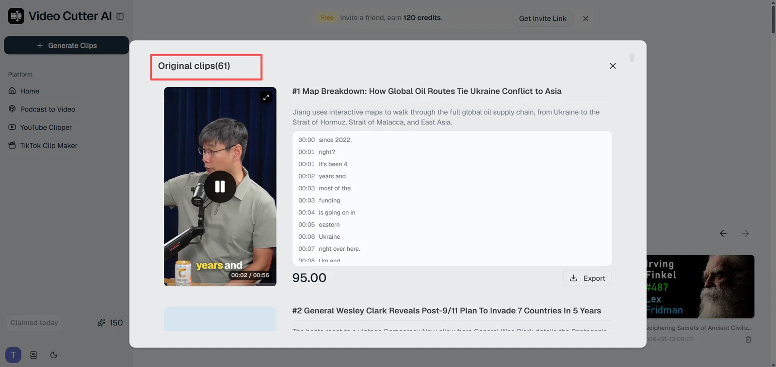Open the Irving Finkel video thumbnail behind dialog
Viewport: 776px width, 367px height.
[x=700, y=287]
